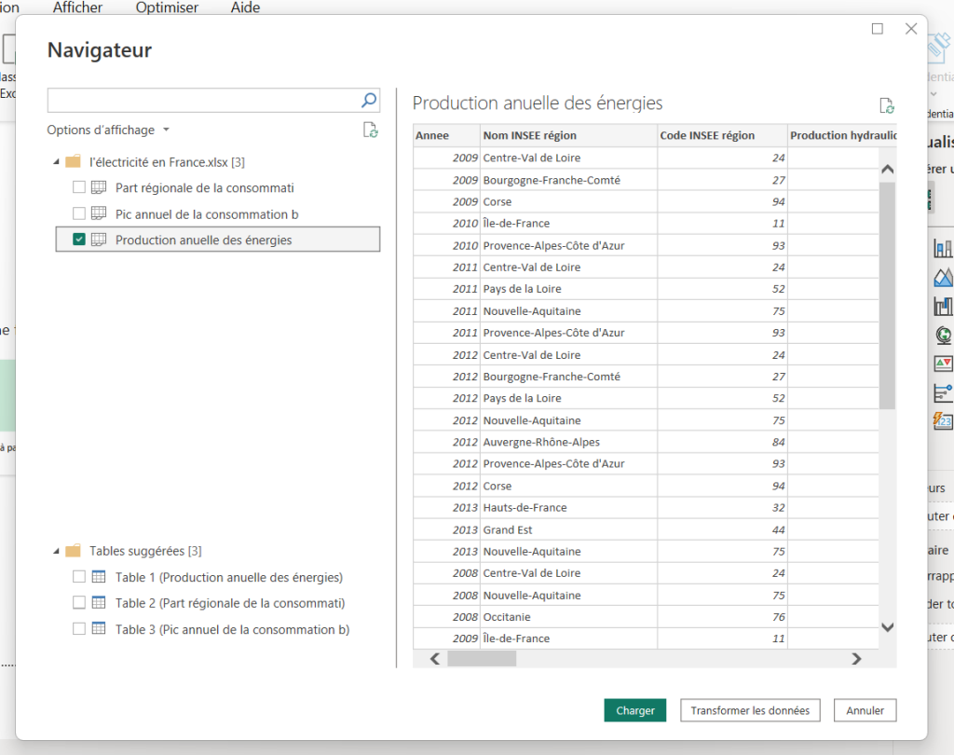This screenshot has height=755, width=954.
Task: Click the Navigateur search input field
Action: tap(204, 101)
